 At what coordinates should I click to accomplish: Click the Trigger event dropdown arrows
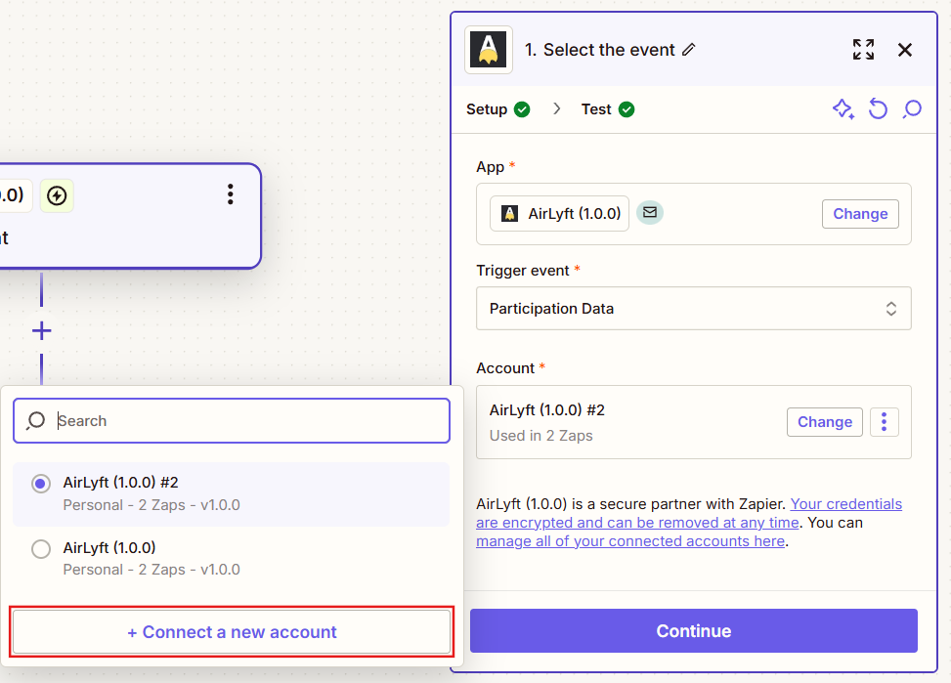[891, 308]
